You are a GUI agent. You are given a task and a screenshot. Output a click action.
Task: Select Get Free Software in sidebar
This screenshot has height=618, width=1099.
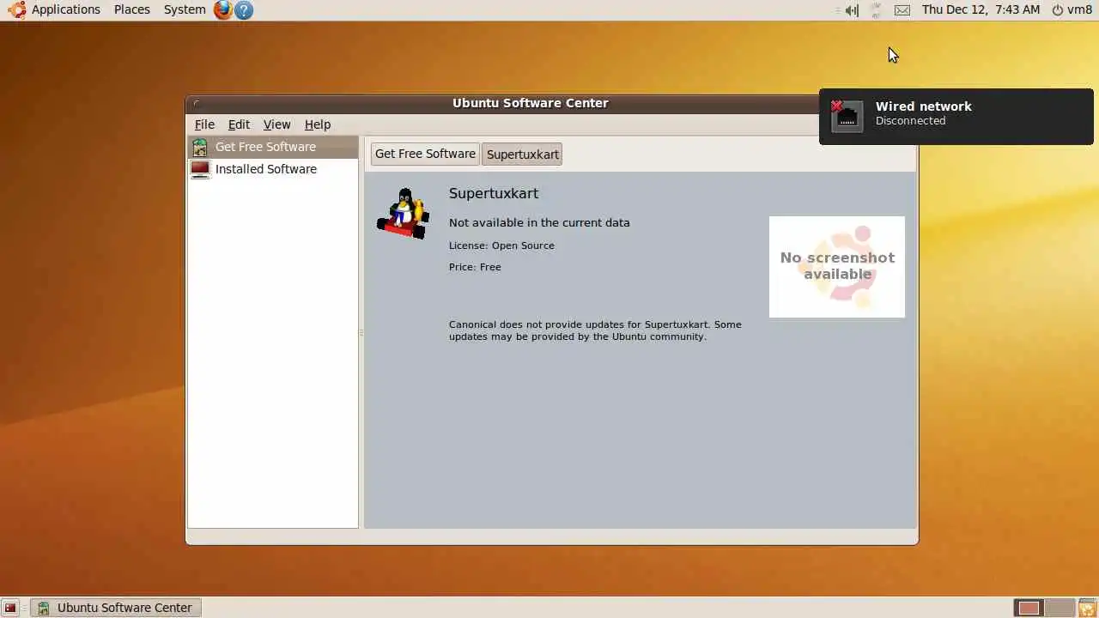(273, 147)
